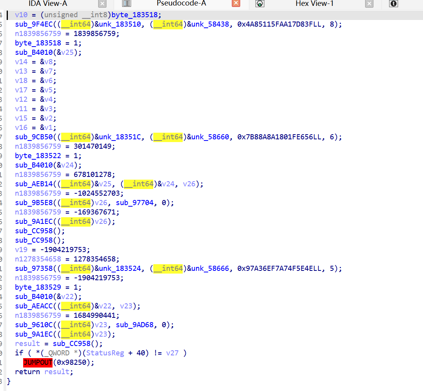This screenshot has width=423, height=391.
Task: Click variable v14 assignment
Action: point(21,62)
